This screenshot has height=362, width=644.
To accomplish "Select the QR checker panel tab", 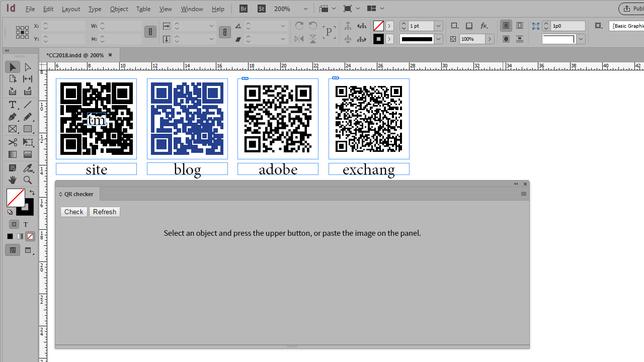I will pos(78,194).
